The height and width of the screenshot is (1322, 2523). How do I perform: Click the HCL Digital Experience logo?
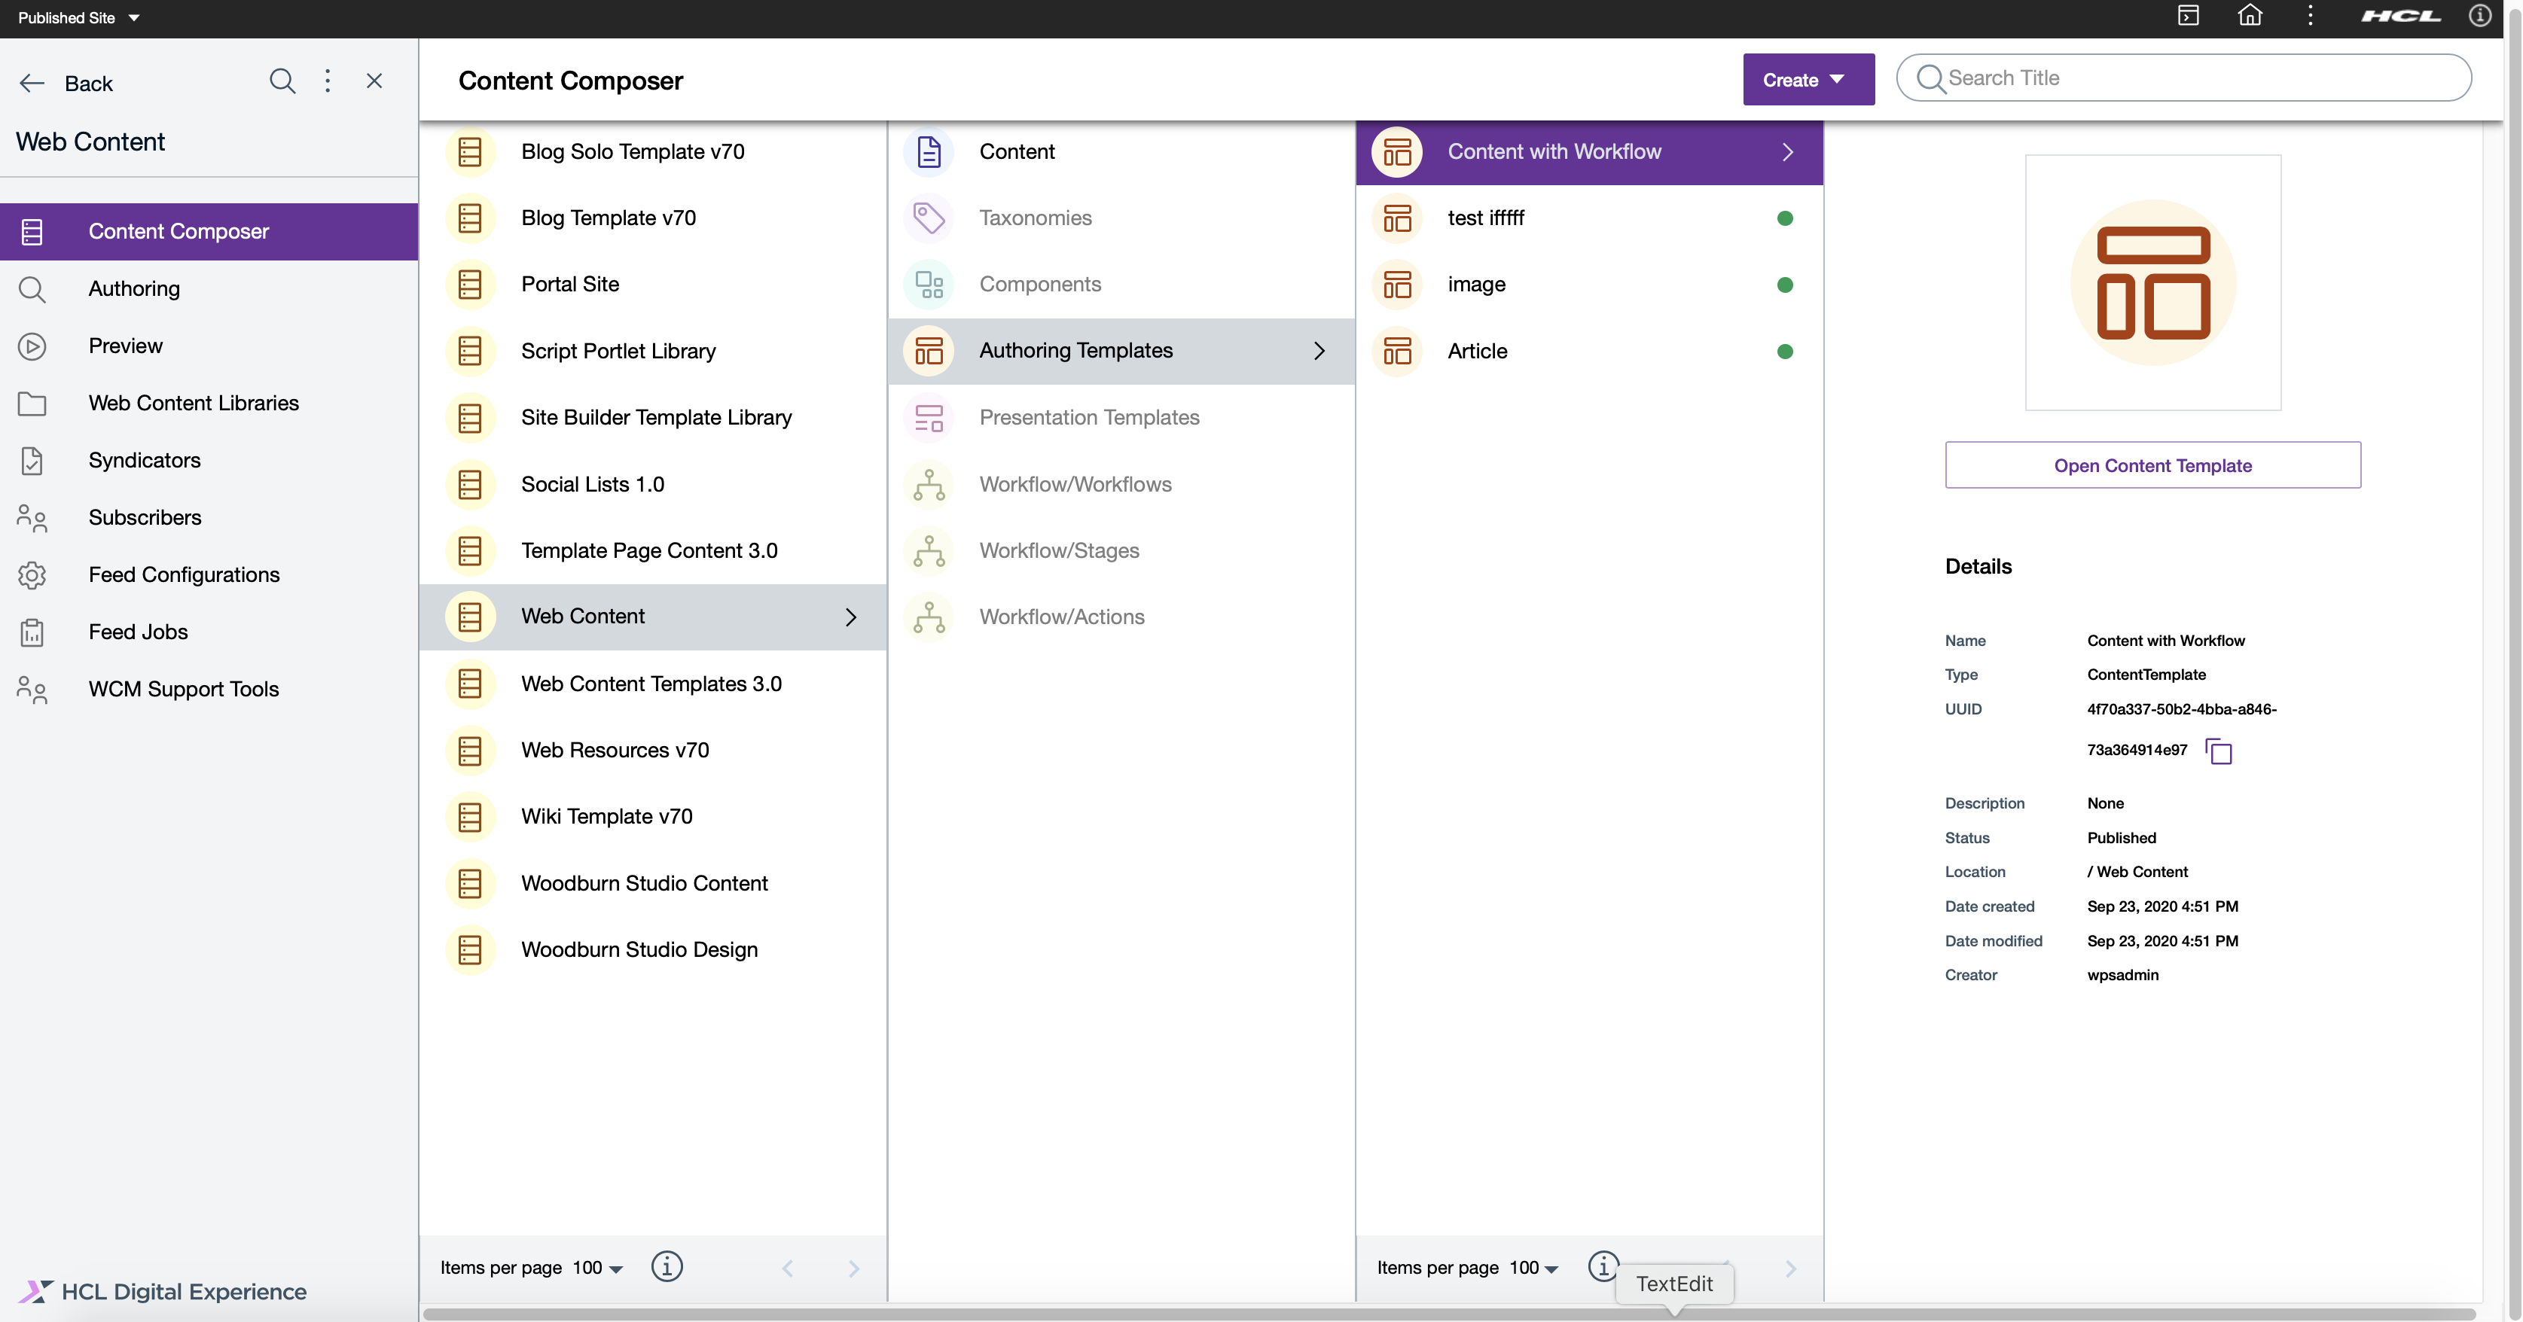click(163, 1292)
